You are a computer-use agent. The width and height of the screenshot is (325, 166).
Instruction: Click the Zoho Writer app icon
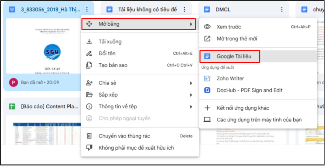(x=207, y=78)
